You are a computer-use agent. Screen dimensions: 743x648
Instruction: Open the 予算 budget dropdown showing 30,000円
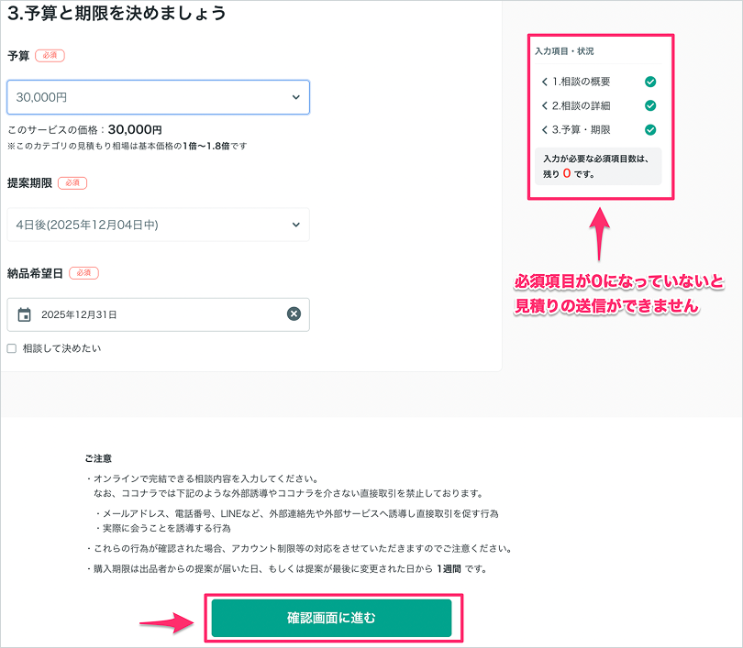point(158,97)
